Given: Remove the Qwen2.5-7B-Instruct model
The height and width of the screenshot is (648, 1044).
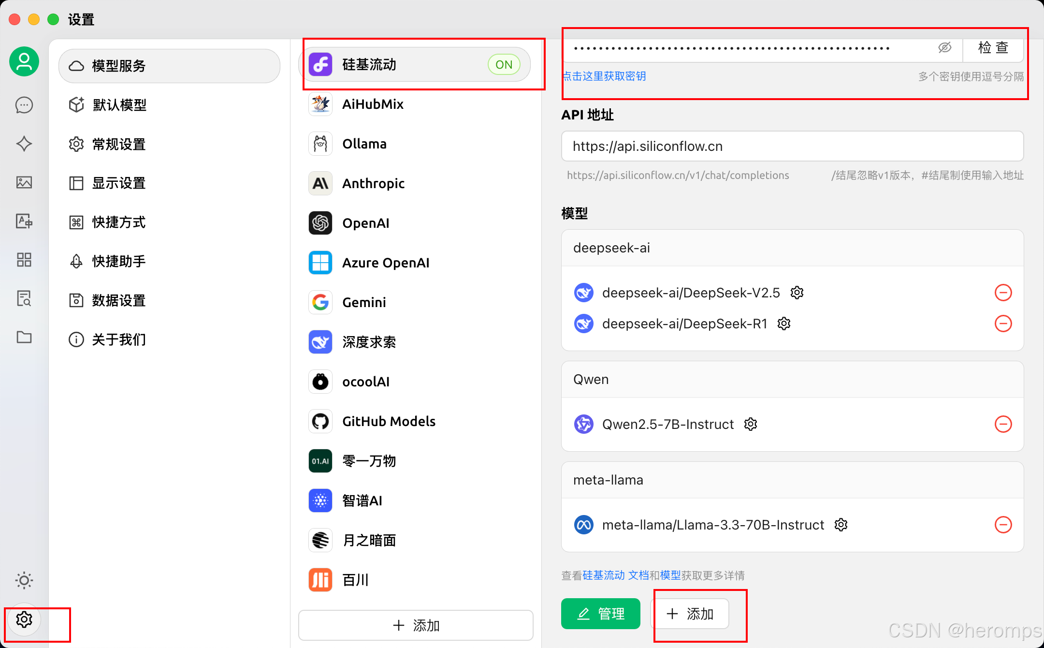Looking at the screenshot, I should 1003,424.
